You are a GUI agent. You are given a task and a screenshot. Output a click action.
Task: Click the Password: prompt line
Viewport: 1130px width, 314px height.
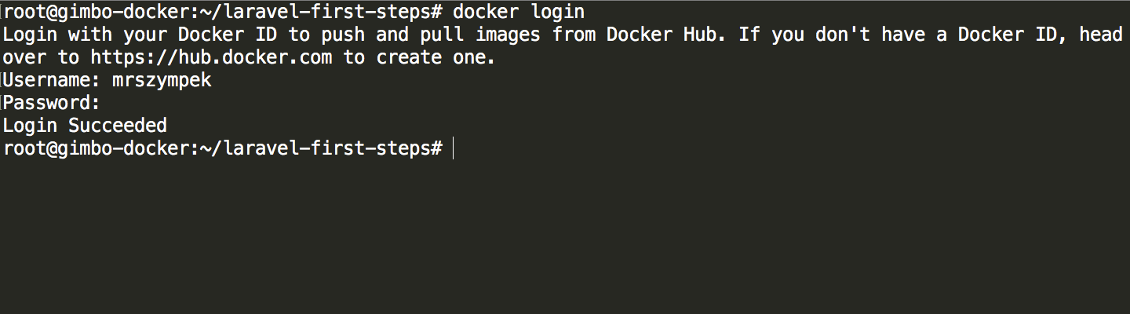click(52, 103)
